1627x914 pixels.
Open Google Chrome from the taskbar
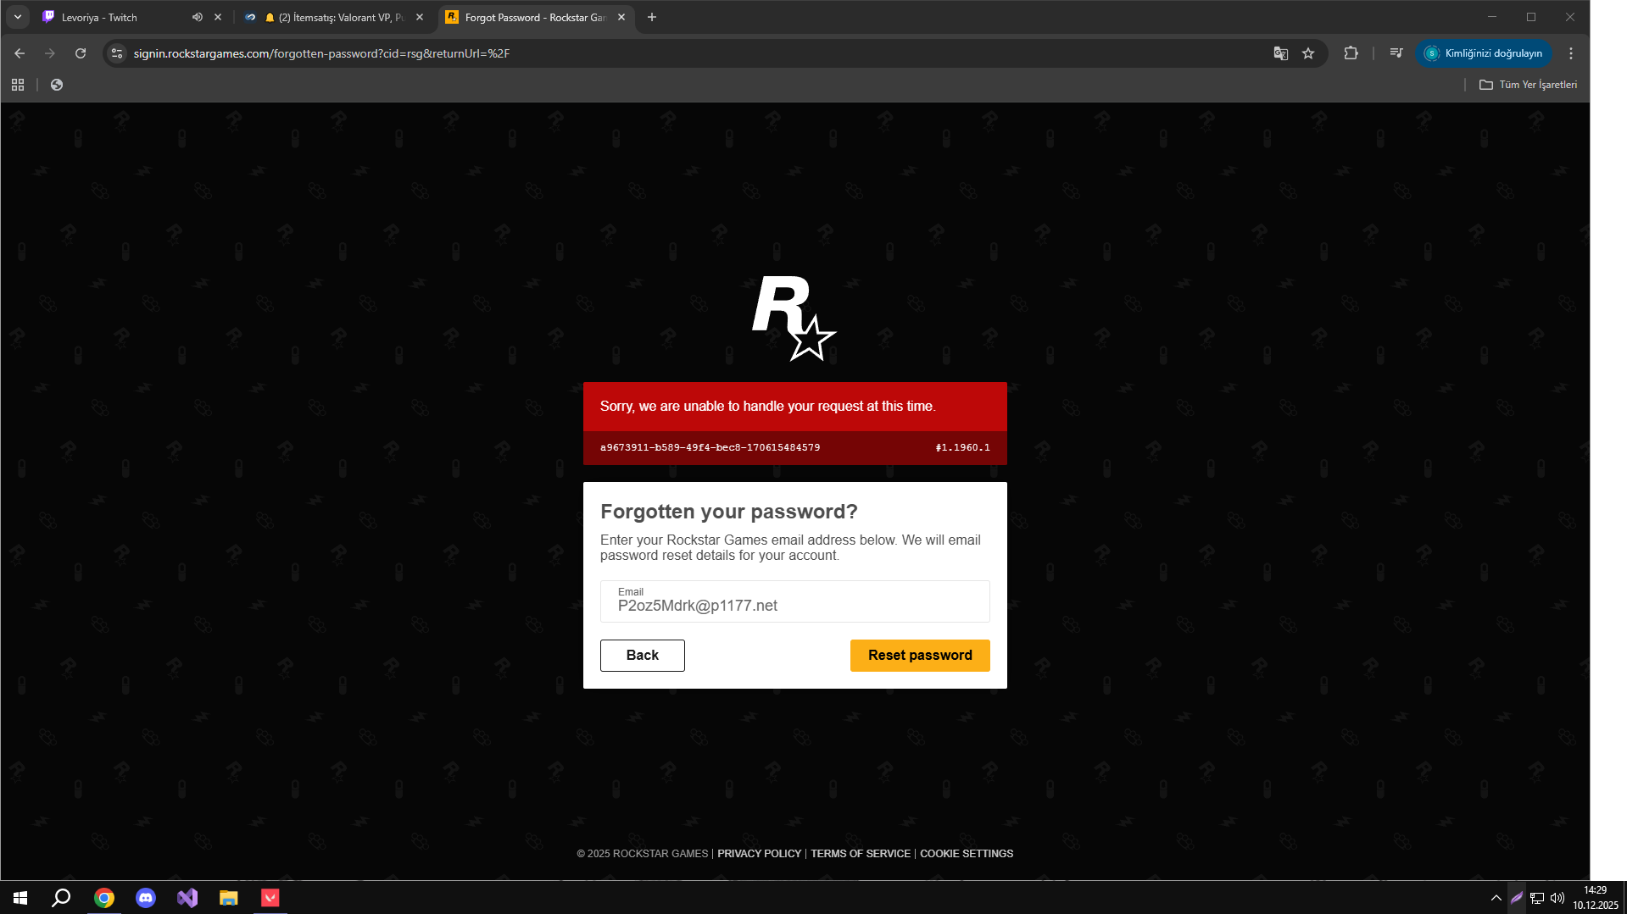(x=104, y=898)
